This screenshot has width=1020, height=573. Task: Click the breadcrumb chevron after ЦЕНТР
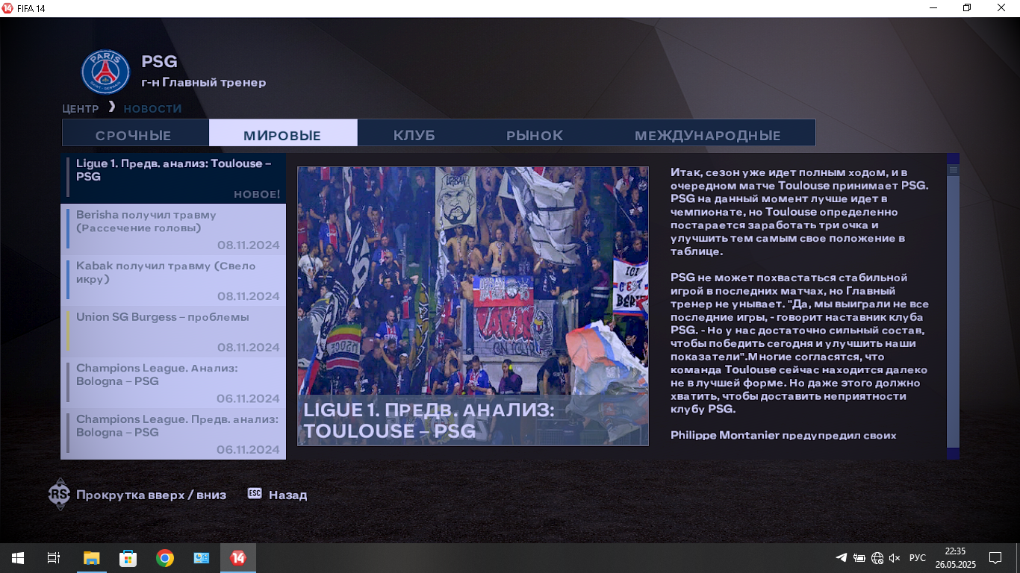112,107
